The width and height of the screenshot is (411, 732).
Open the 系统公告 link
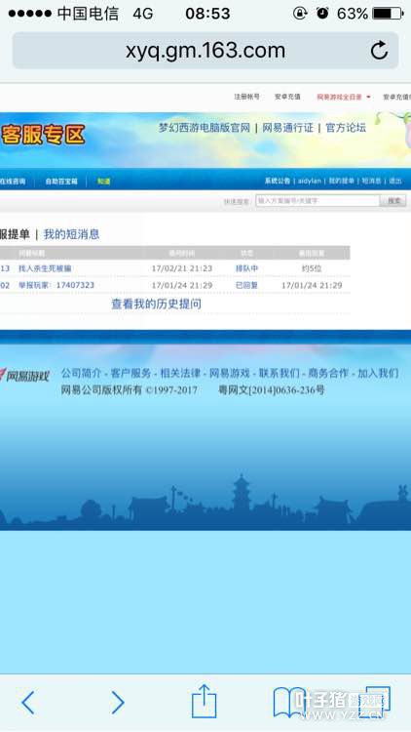(x=278, y=181)
